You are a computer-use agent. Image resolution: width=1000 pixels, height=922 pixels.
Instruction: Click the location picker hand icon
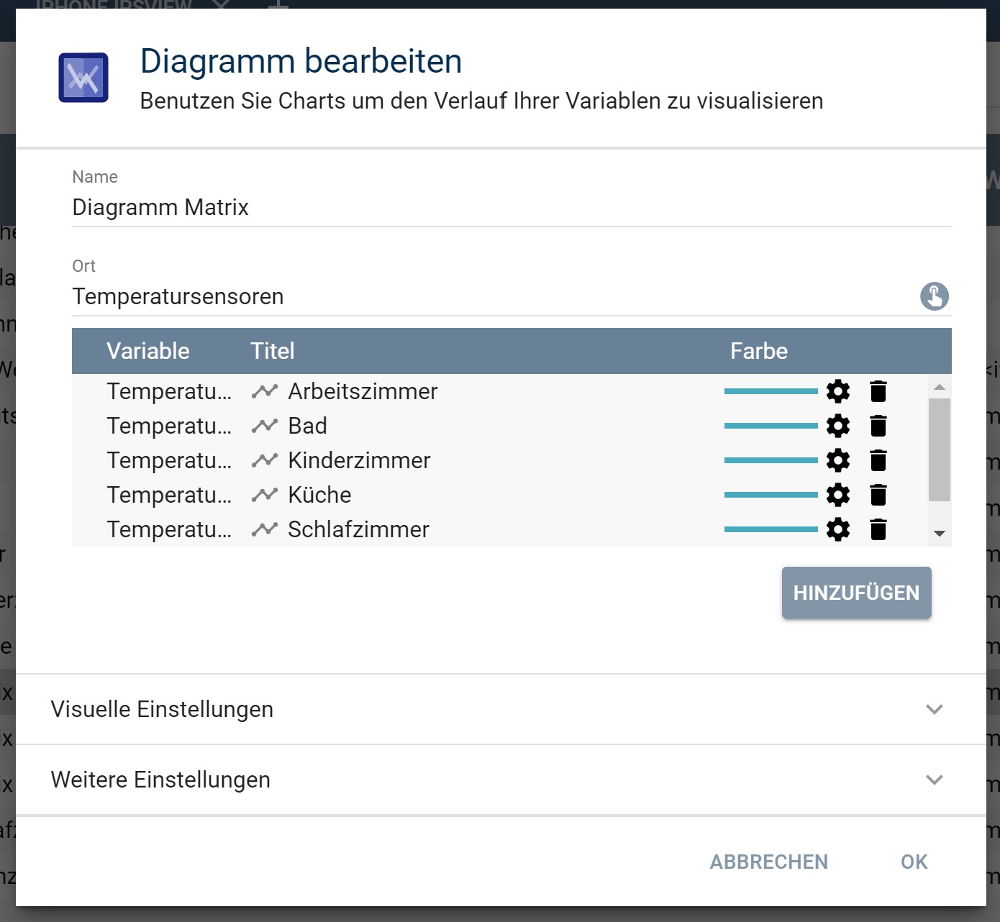935,296
